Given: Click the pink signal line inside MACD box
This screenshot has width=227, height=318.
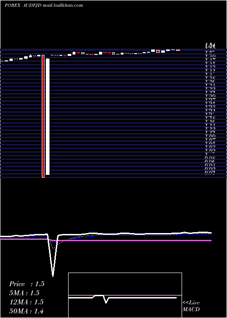Looking at the screenshot, I should (x=125, y=295).
